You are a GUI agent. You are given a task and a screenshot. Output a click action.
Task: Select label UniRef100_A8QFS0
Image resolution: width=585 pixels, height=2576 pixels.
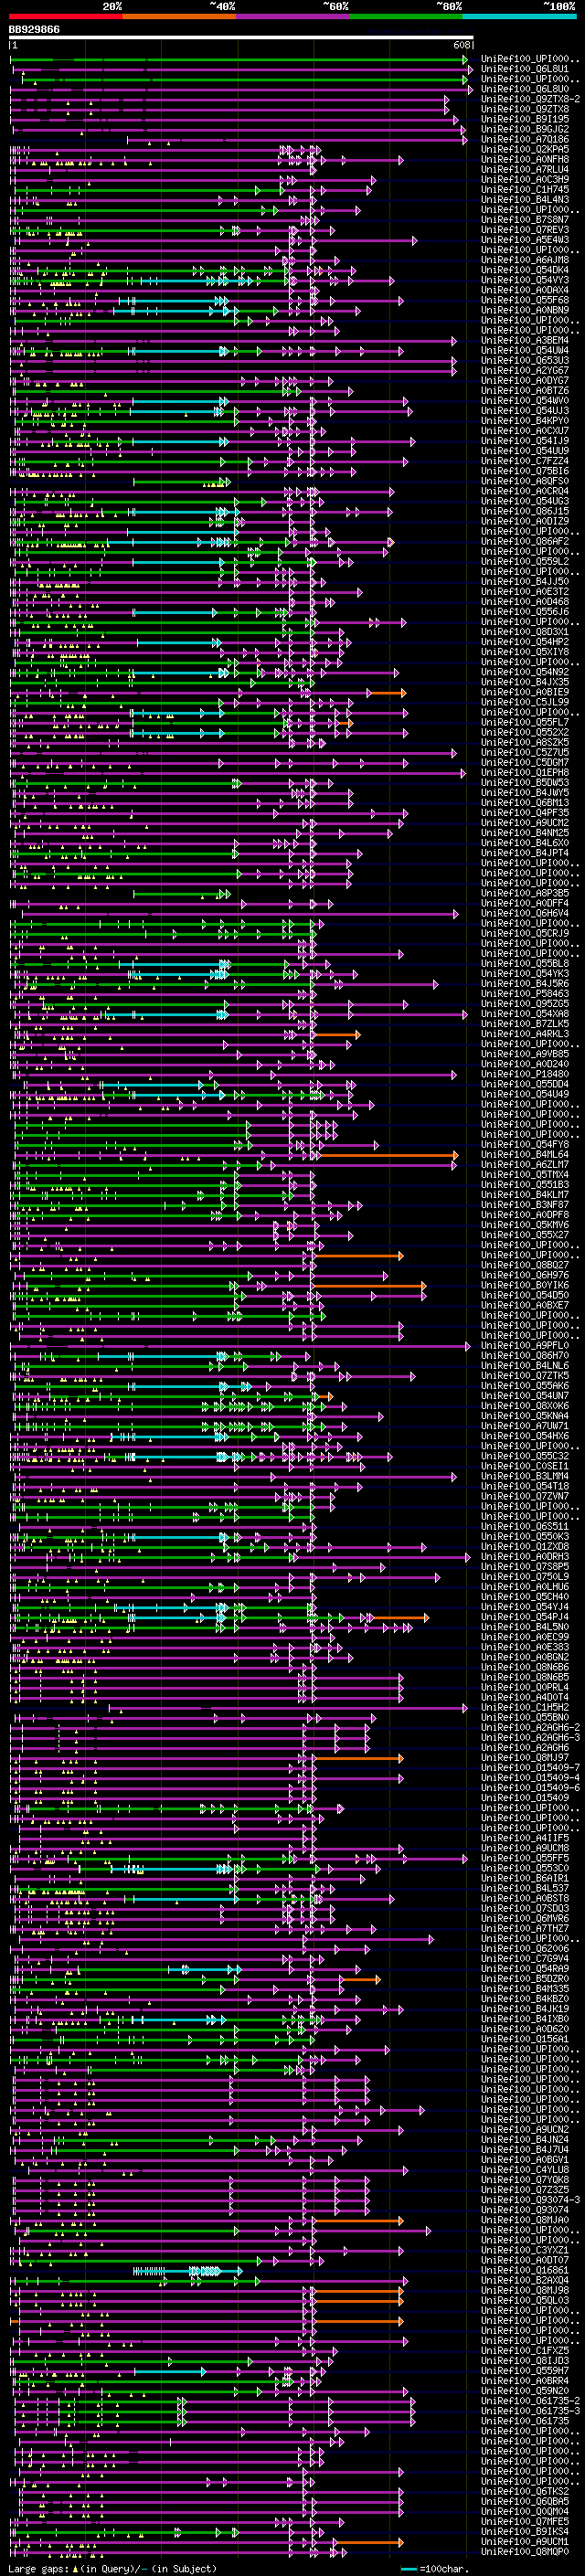(525, 481)
